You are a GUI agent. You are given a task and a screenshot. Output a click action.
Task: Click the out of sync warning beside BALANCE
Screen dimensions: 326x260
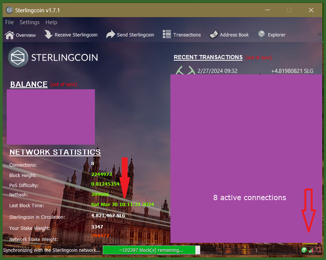[64, 84]
